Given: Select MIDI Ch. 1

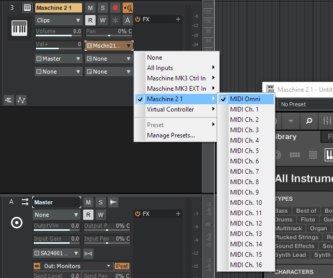Looking at the screenshot, I should 246,109.
